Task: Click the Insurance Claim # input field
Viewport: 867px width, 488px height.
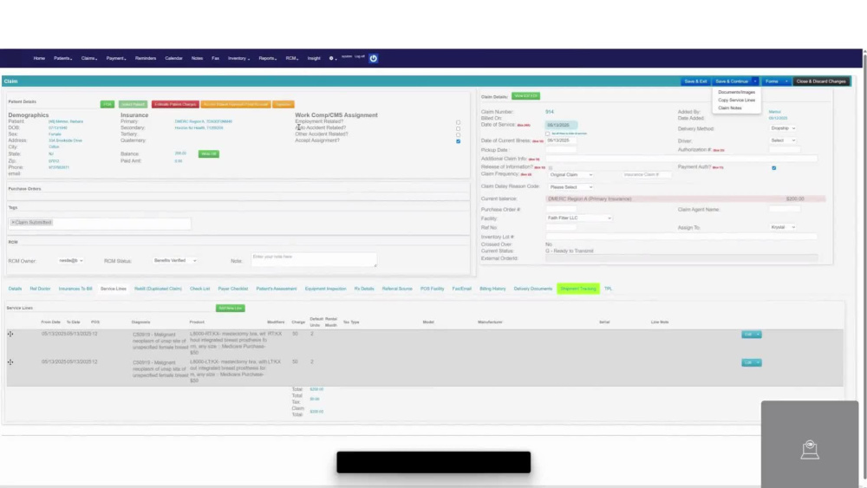Action: tap(647, 174)
